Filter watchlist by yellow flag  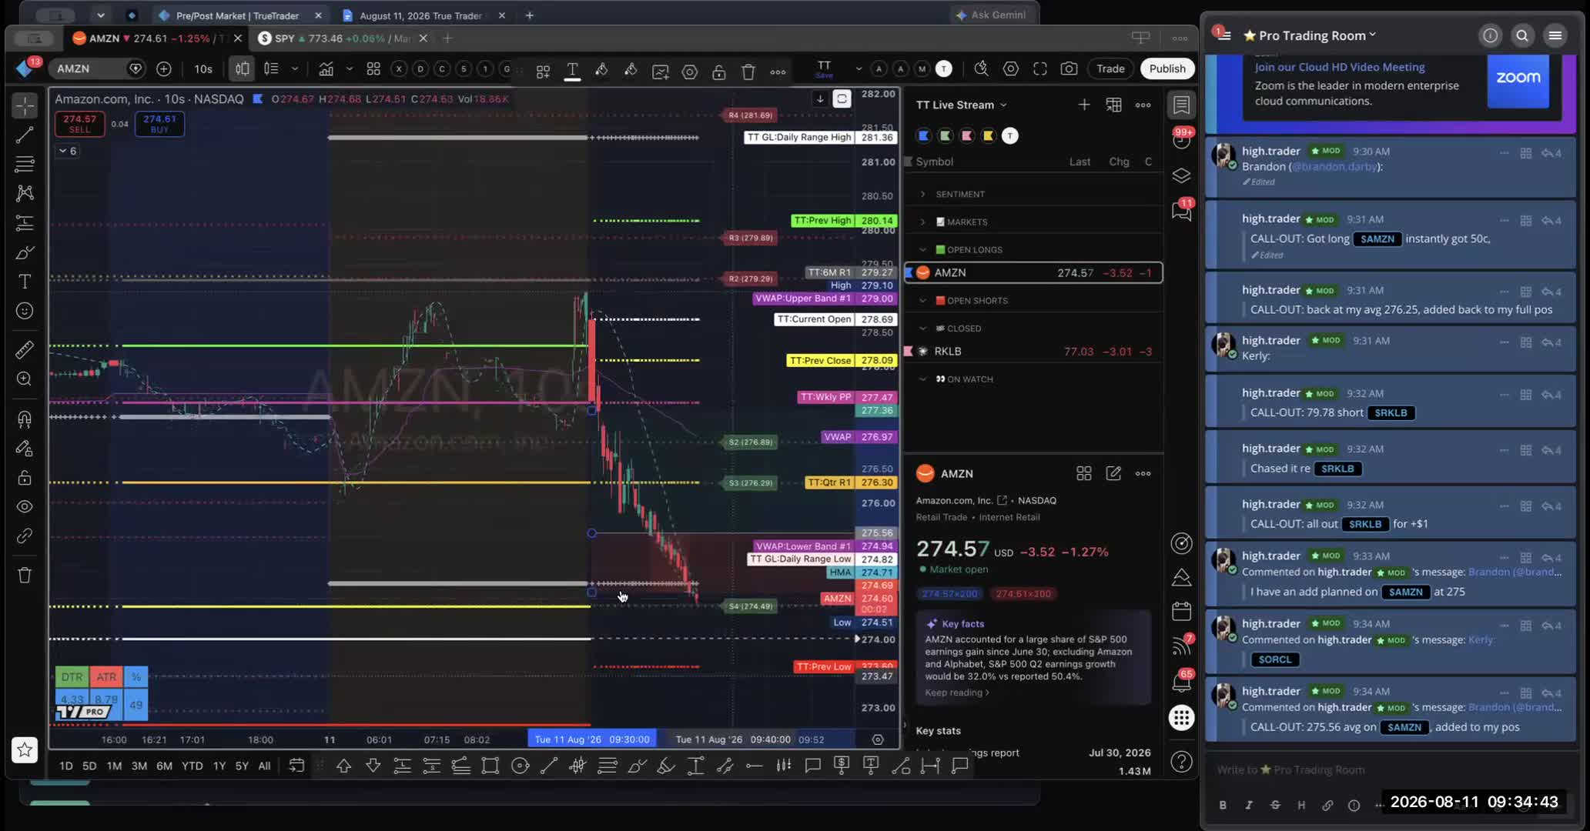pos(989,135)
